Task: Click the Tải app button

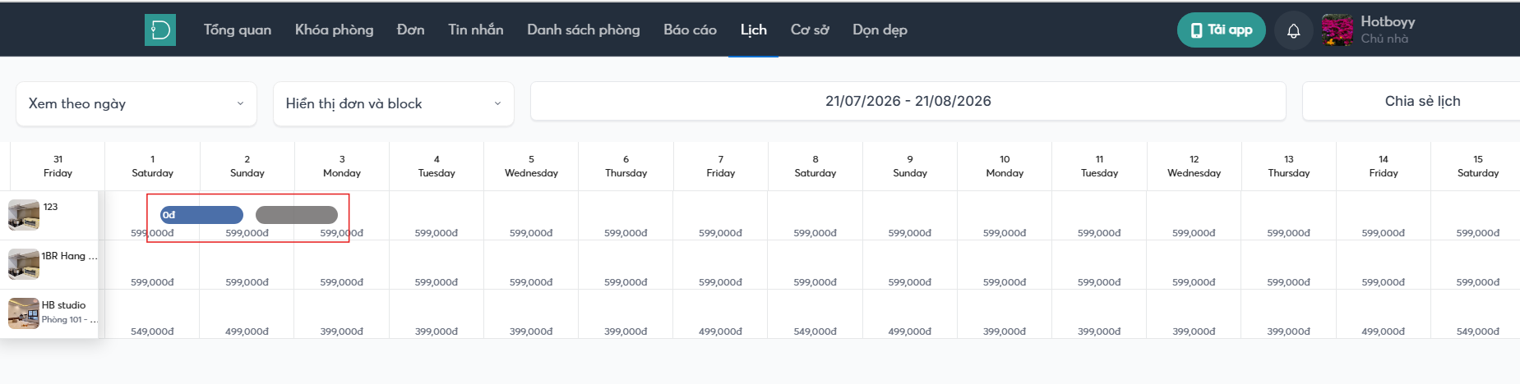Action: point(1221,30)
